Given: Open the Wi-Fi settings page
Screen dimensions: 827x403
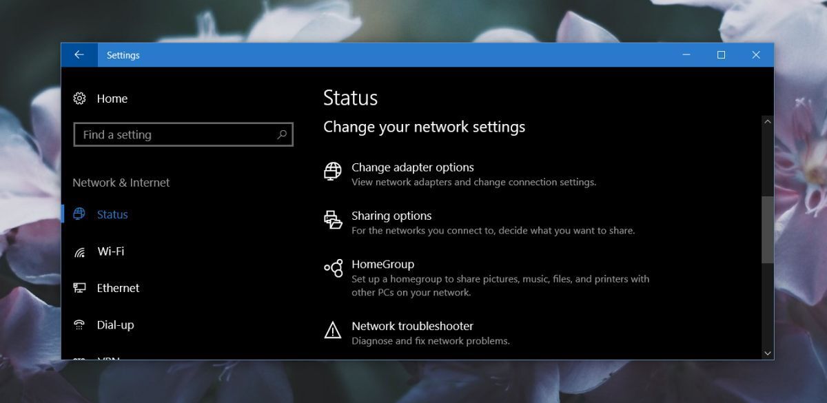Looking at the screenshot, I should (110, 251).
